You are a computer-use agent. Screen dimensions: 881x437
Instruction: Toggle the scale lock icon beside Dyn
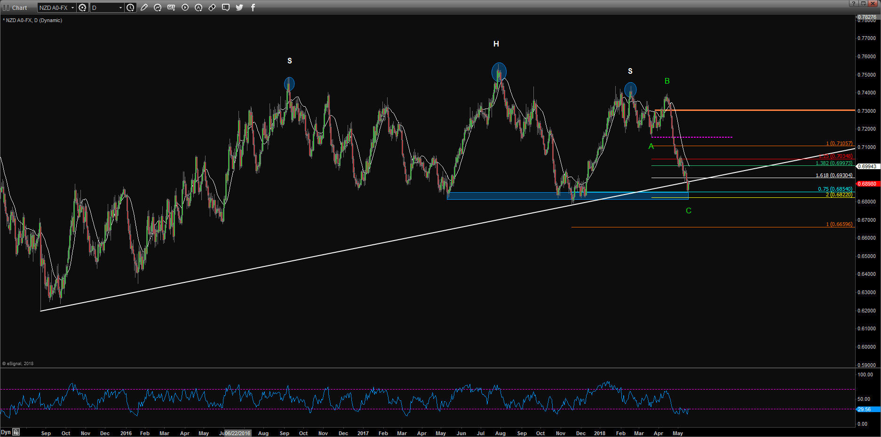16,432
